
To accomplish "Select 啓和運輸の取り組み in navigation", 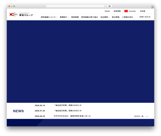I will (90, 17).
